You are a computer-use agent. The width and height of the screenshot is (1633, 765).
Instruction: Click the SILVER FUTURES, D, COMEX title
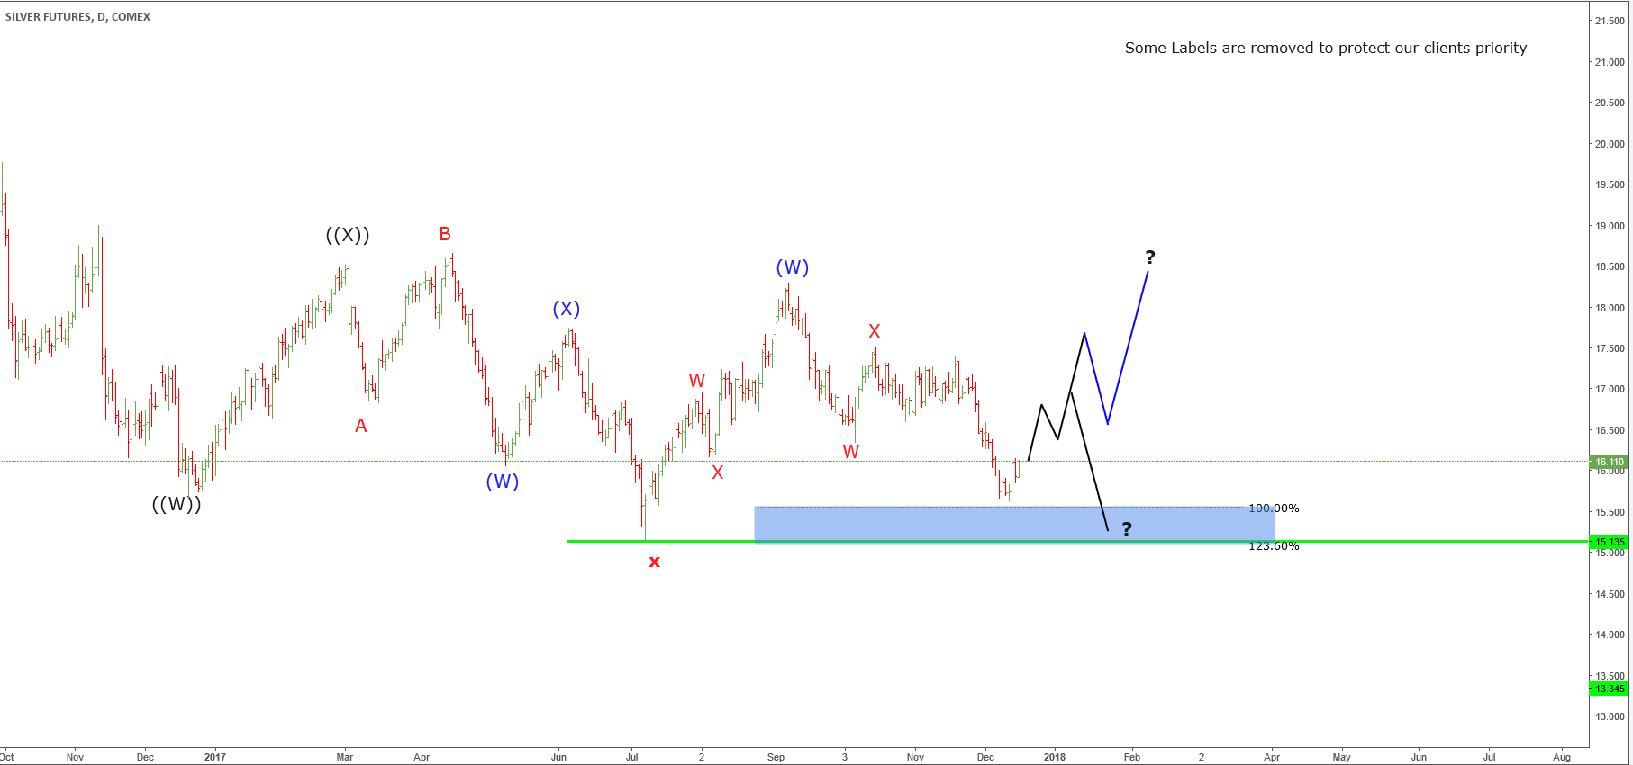click(78, 17)
